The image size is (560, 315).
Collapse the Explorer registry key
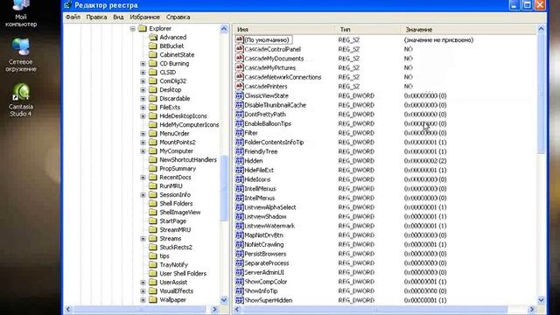pos(132,29)
